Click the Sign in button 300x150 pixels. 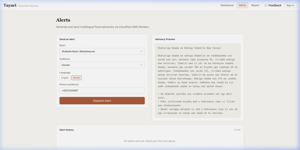coord(290,5)
